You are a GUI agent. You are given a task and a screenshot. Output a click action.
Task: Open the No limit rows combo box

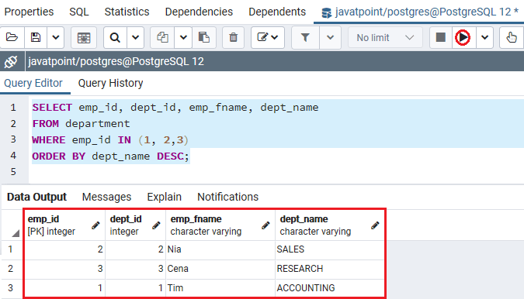coord(385,37)
